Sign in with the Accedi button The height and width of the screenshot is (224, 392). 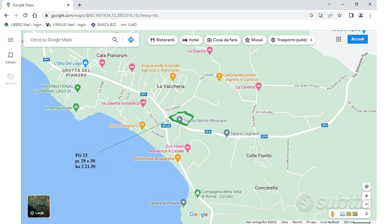[358, 39]
